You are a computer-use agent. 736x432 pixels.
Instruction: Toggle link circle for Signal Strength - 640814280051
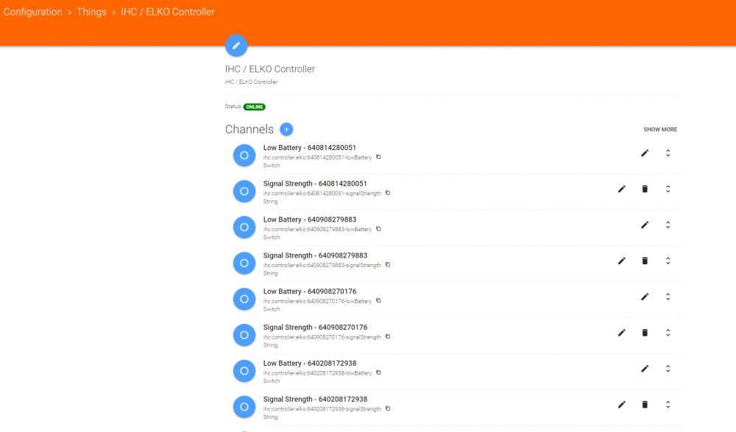(244, 191)
